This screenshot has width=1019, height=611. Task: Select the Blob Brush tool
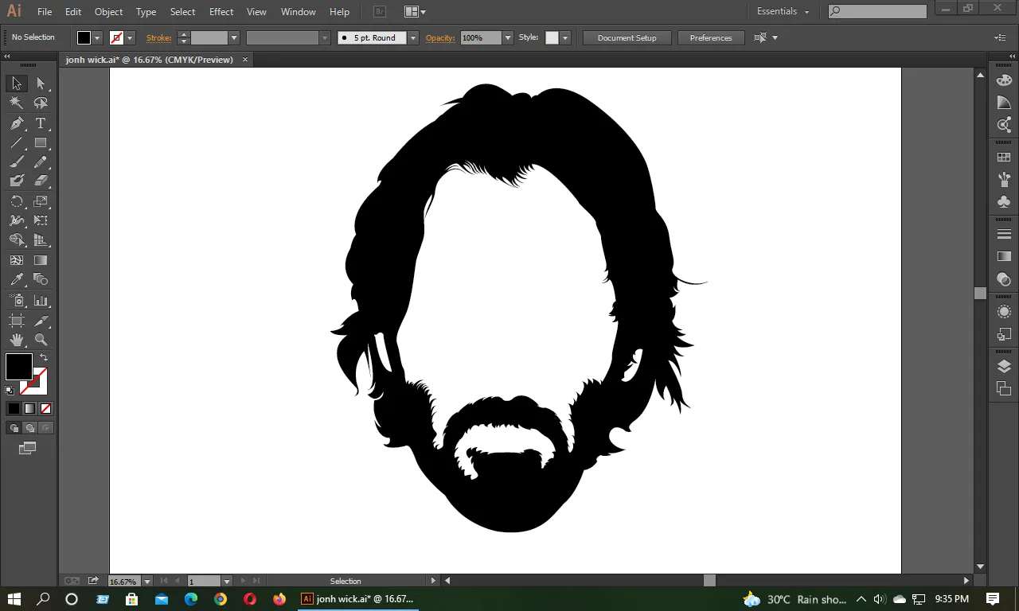tap(17, 181)
